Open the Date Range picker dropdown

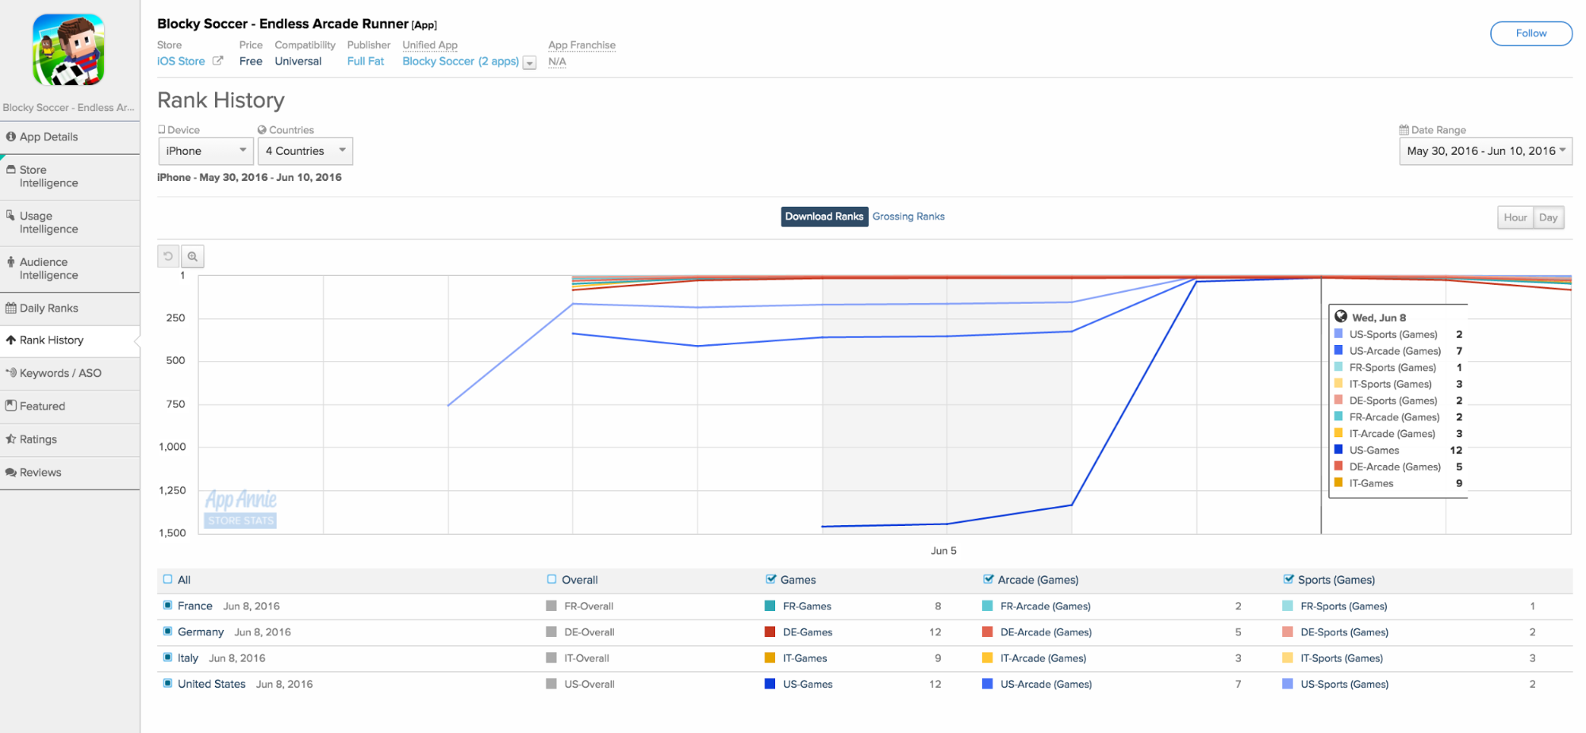point(1484,151)
